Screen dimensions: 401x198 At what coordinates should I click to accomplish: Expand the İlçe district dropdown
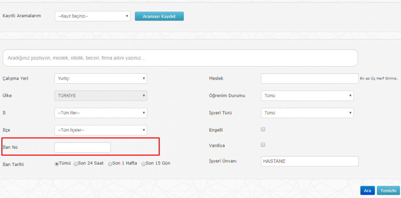100,130
